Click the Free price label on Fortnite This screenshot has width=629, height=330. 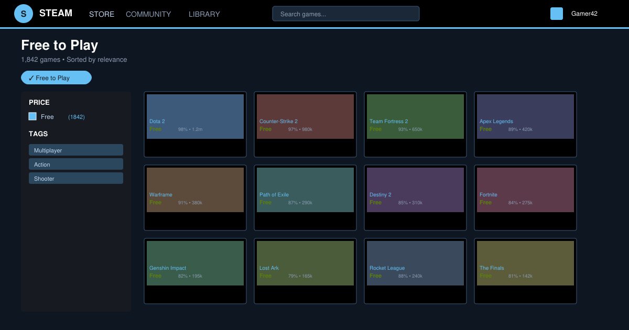(x=485, y=202)
